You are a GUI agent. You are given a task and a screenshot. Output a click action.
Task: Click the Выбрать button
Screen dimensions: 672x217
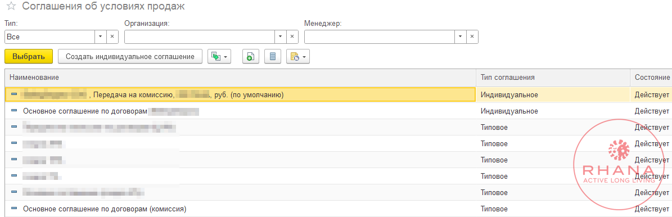(29, 57)
